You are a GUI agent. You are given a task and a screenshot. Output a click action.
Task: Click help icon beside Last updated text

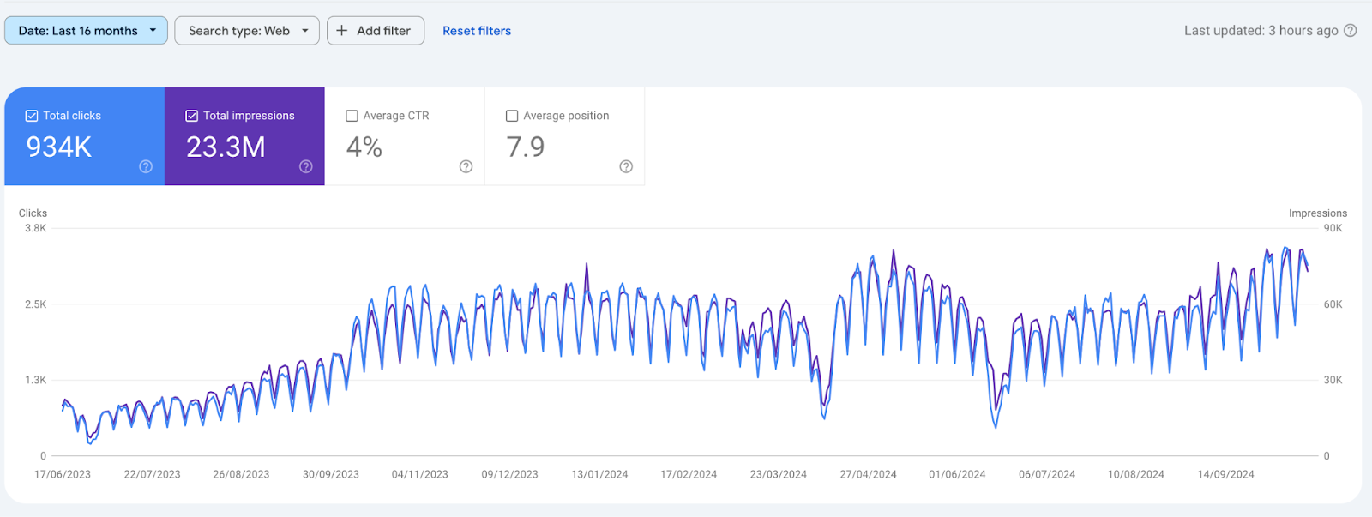pyautogui.click(x=1351, y=31)
